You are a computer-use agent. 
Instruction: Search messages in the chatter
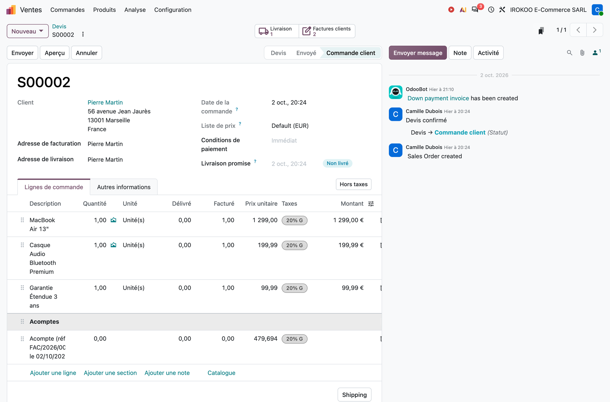coord(570,53)
